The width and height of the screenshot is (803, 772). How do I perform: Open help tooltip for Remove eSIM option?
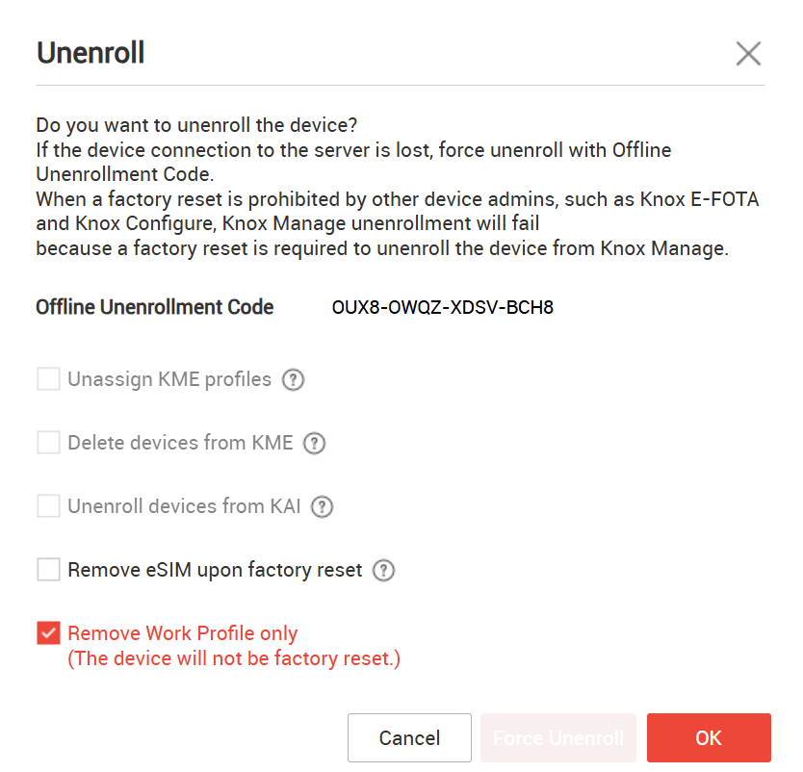(x=382, y=570)
